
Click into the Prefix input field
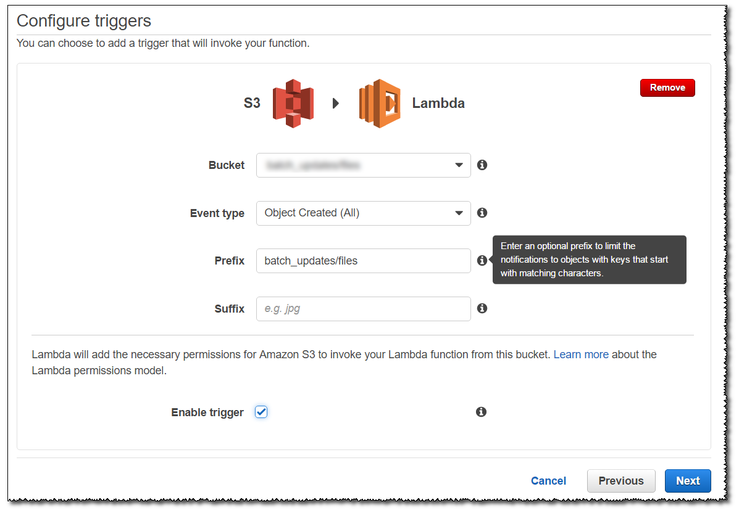click(364, 261)
